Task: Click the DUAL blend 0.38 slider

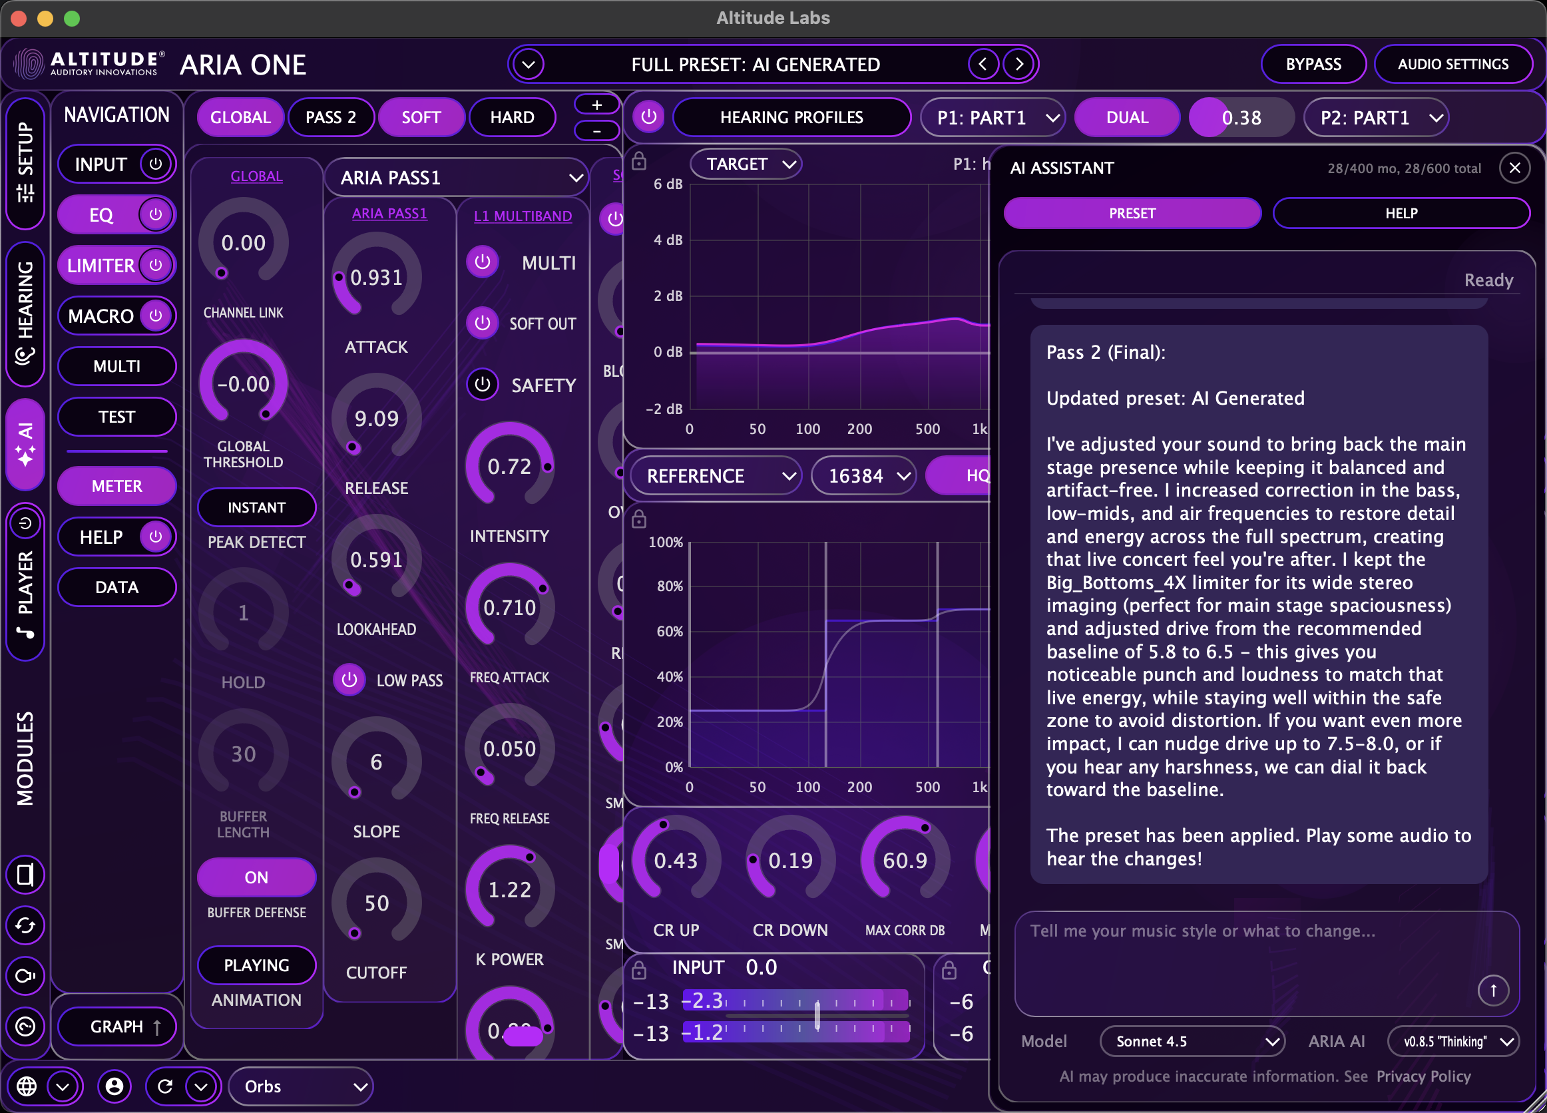Action: [x=1241, y=117]
